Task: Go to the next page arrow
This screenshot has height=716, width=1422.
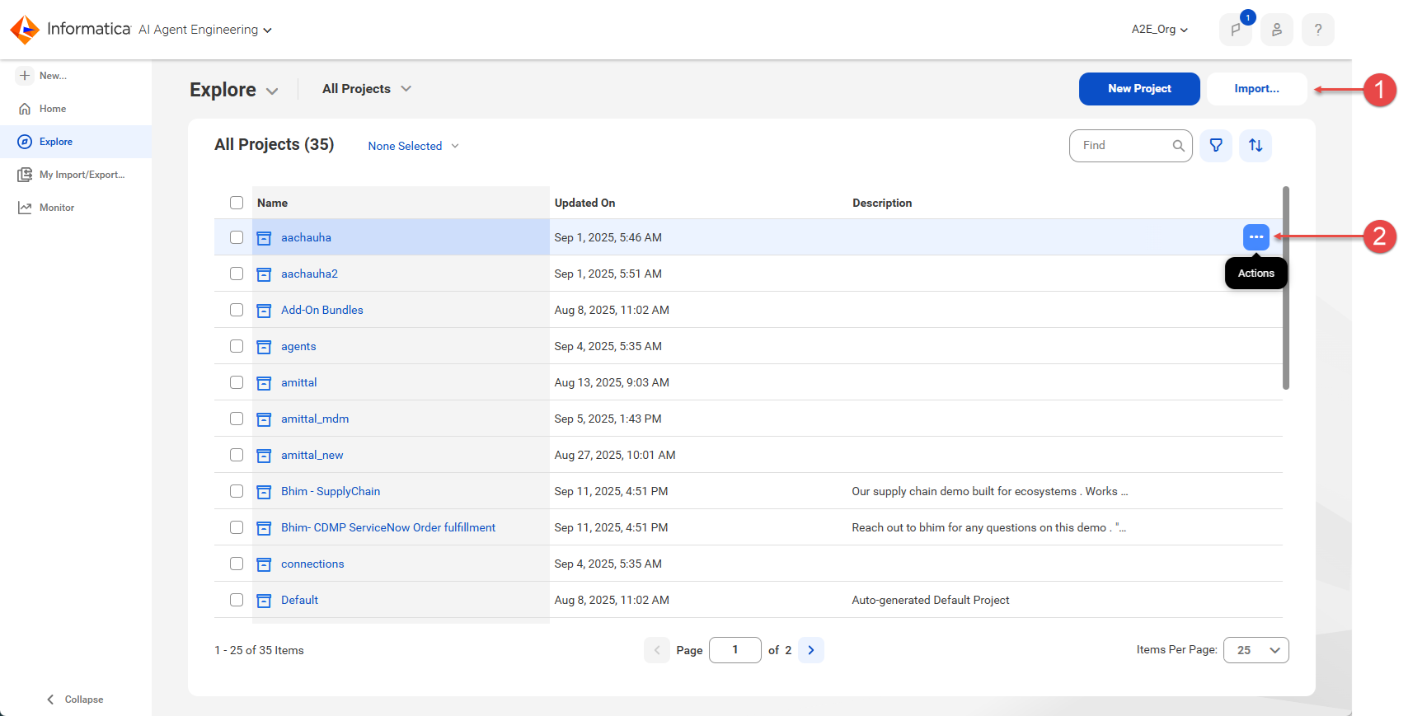Action: pyautogui.click(x=811, y=650)
